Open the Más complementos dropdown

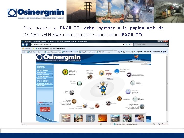click(58, 48)
